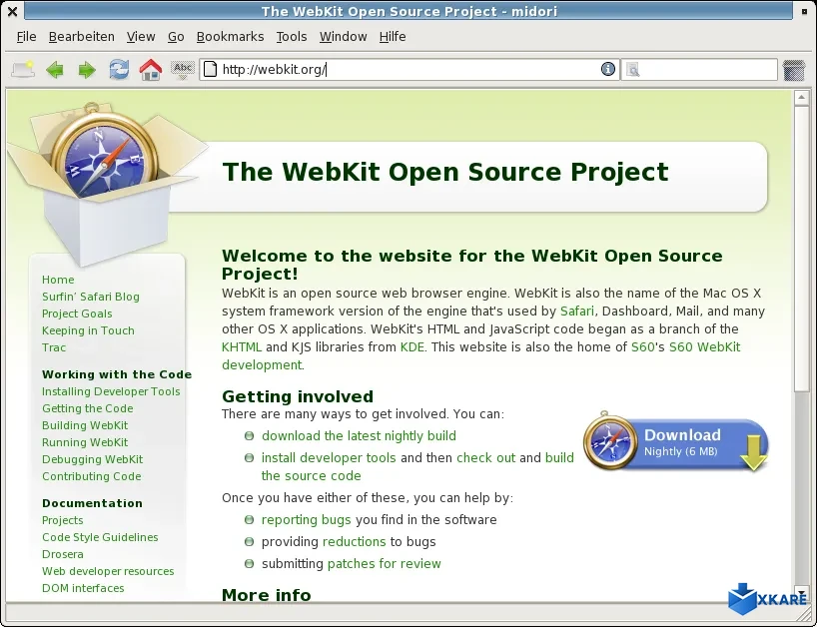This screenshot has width=817, height=627.
Task: Go forward with the green right arrow
Action: [87, 69]
